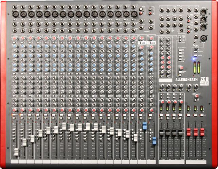Turn the top knob in left matrix column
Viewport: 218px width, 169px height.
162,39
